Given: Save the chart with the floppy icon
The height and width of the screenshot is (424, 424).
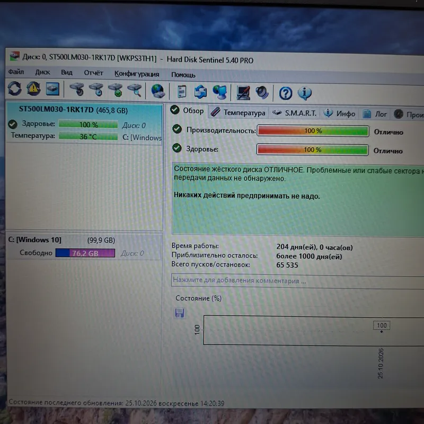Looking at the screenshot, I should 180,313.
